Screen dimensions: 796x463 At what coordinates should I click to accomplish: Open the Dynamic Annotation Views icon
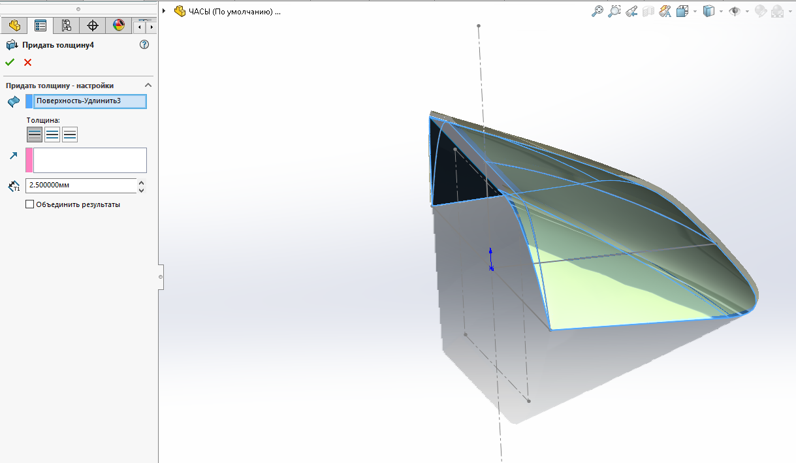coord(665,11)
